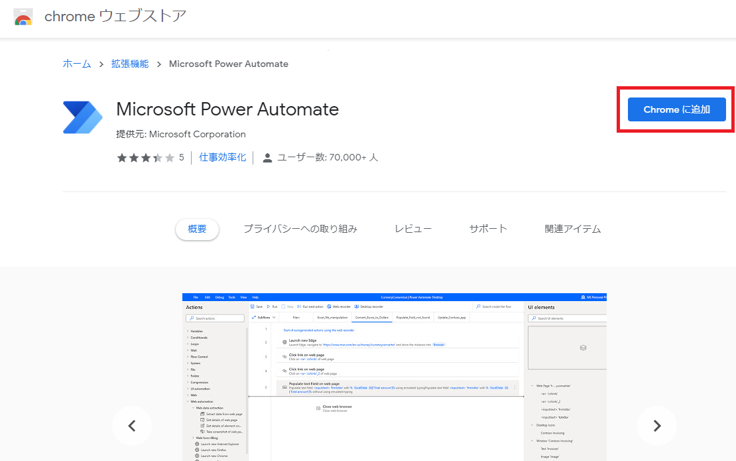Screen dimensions: 736x461
Task: Select the 概要 tab
Action: point(197,229)
